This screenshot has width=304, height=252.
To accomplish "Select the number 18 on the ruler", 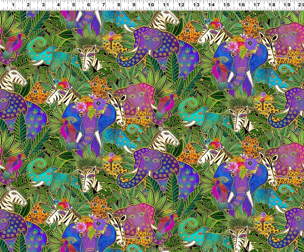I will tap(272, 5).
